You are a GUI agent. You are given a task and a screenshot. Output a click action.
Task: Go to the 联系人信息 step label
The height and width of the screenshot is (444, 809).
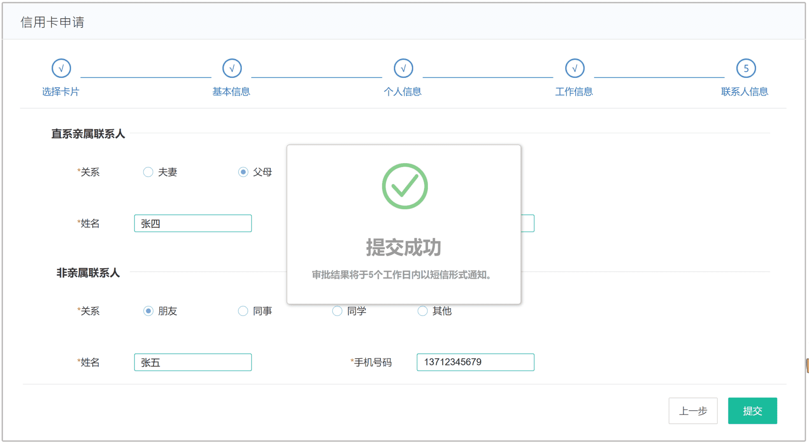745,92
